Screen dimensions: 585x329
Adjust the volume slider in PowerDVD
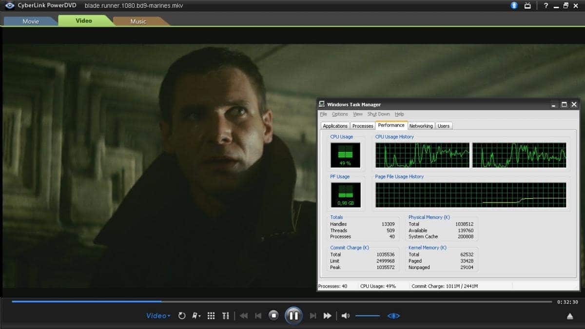coord(368,316)
